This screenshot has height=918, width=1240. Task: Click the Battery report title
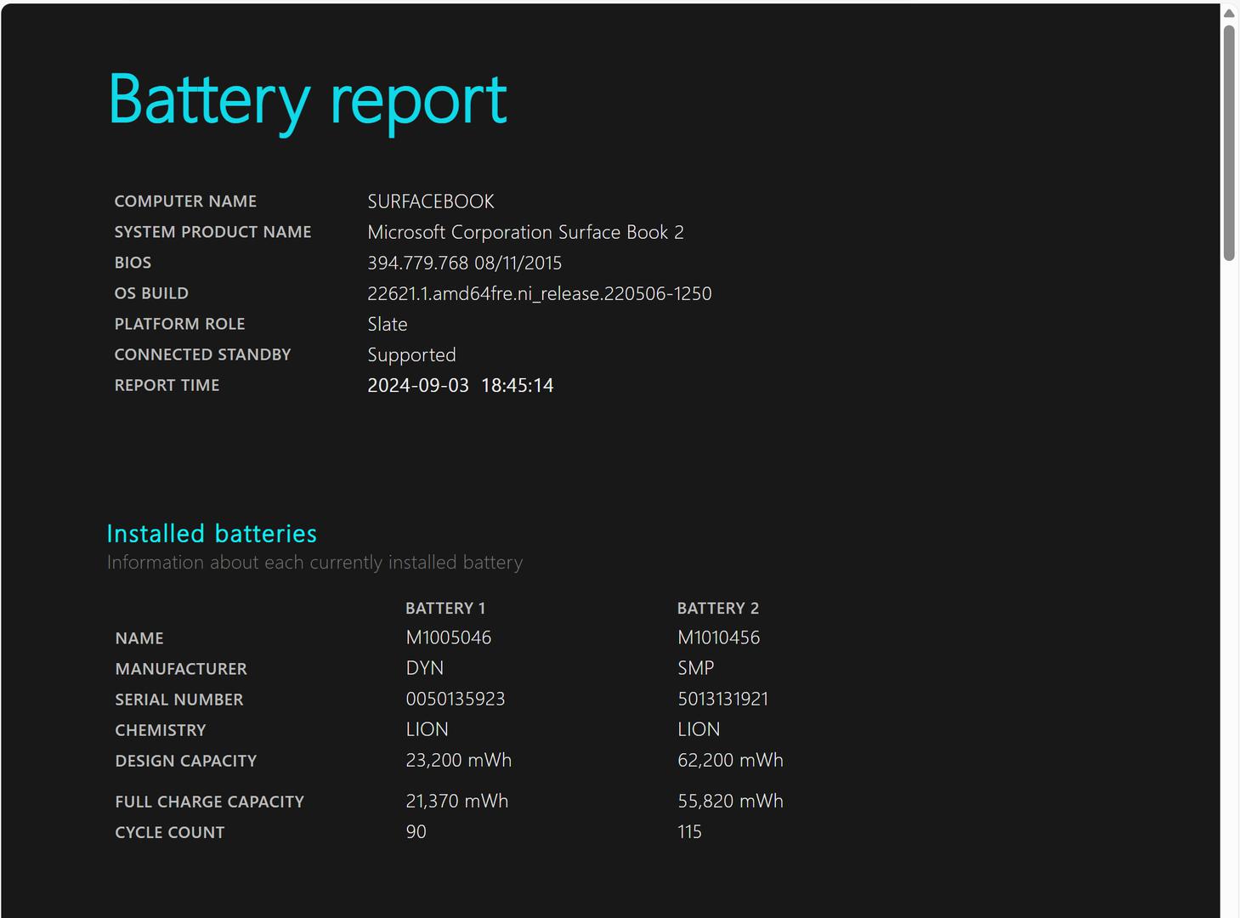point(308,101)
